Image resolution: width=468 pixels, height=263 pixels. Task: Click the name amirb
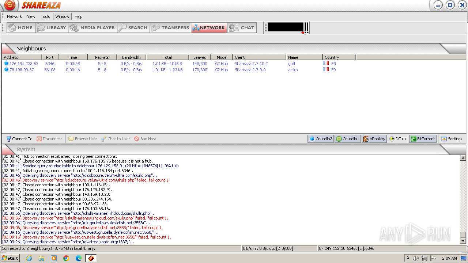coord(293,70)
